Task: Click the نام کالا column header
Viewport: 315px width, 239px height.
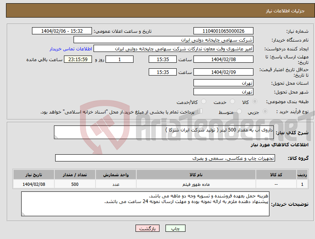Action: point(196,175)
